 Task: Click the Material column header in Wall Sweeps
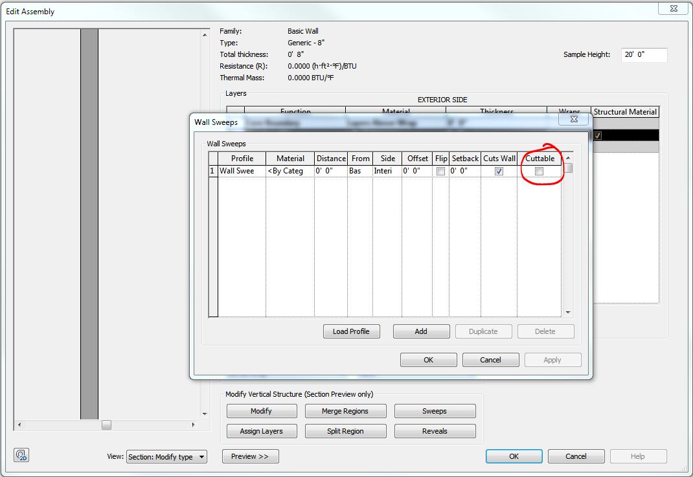[x=290, y=158]
